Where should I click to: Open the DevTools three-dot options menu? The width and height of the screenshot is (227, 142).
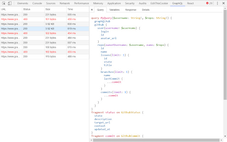(x=217, y=3)
